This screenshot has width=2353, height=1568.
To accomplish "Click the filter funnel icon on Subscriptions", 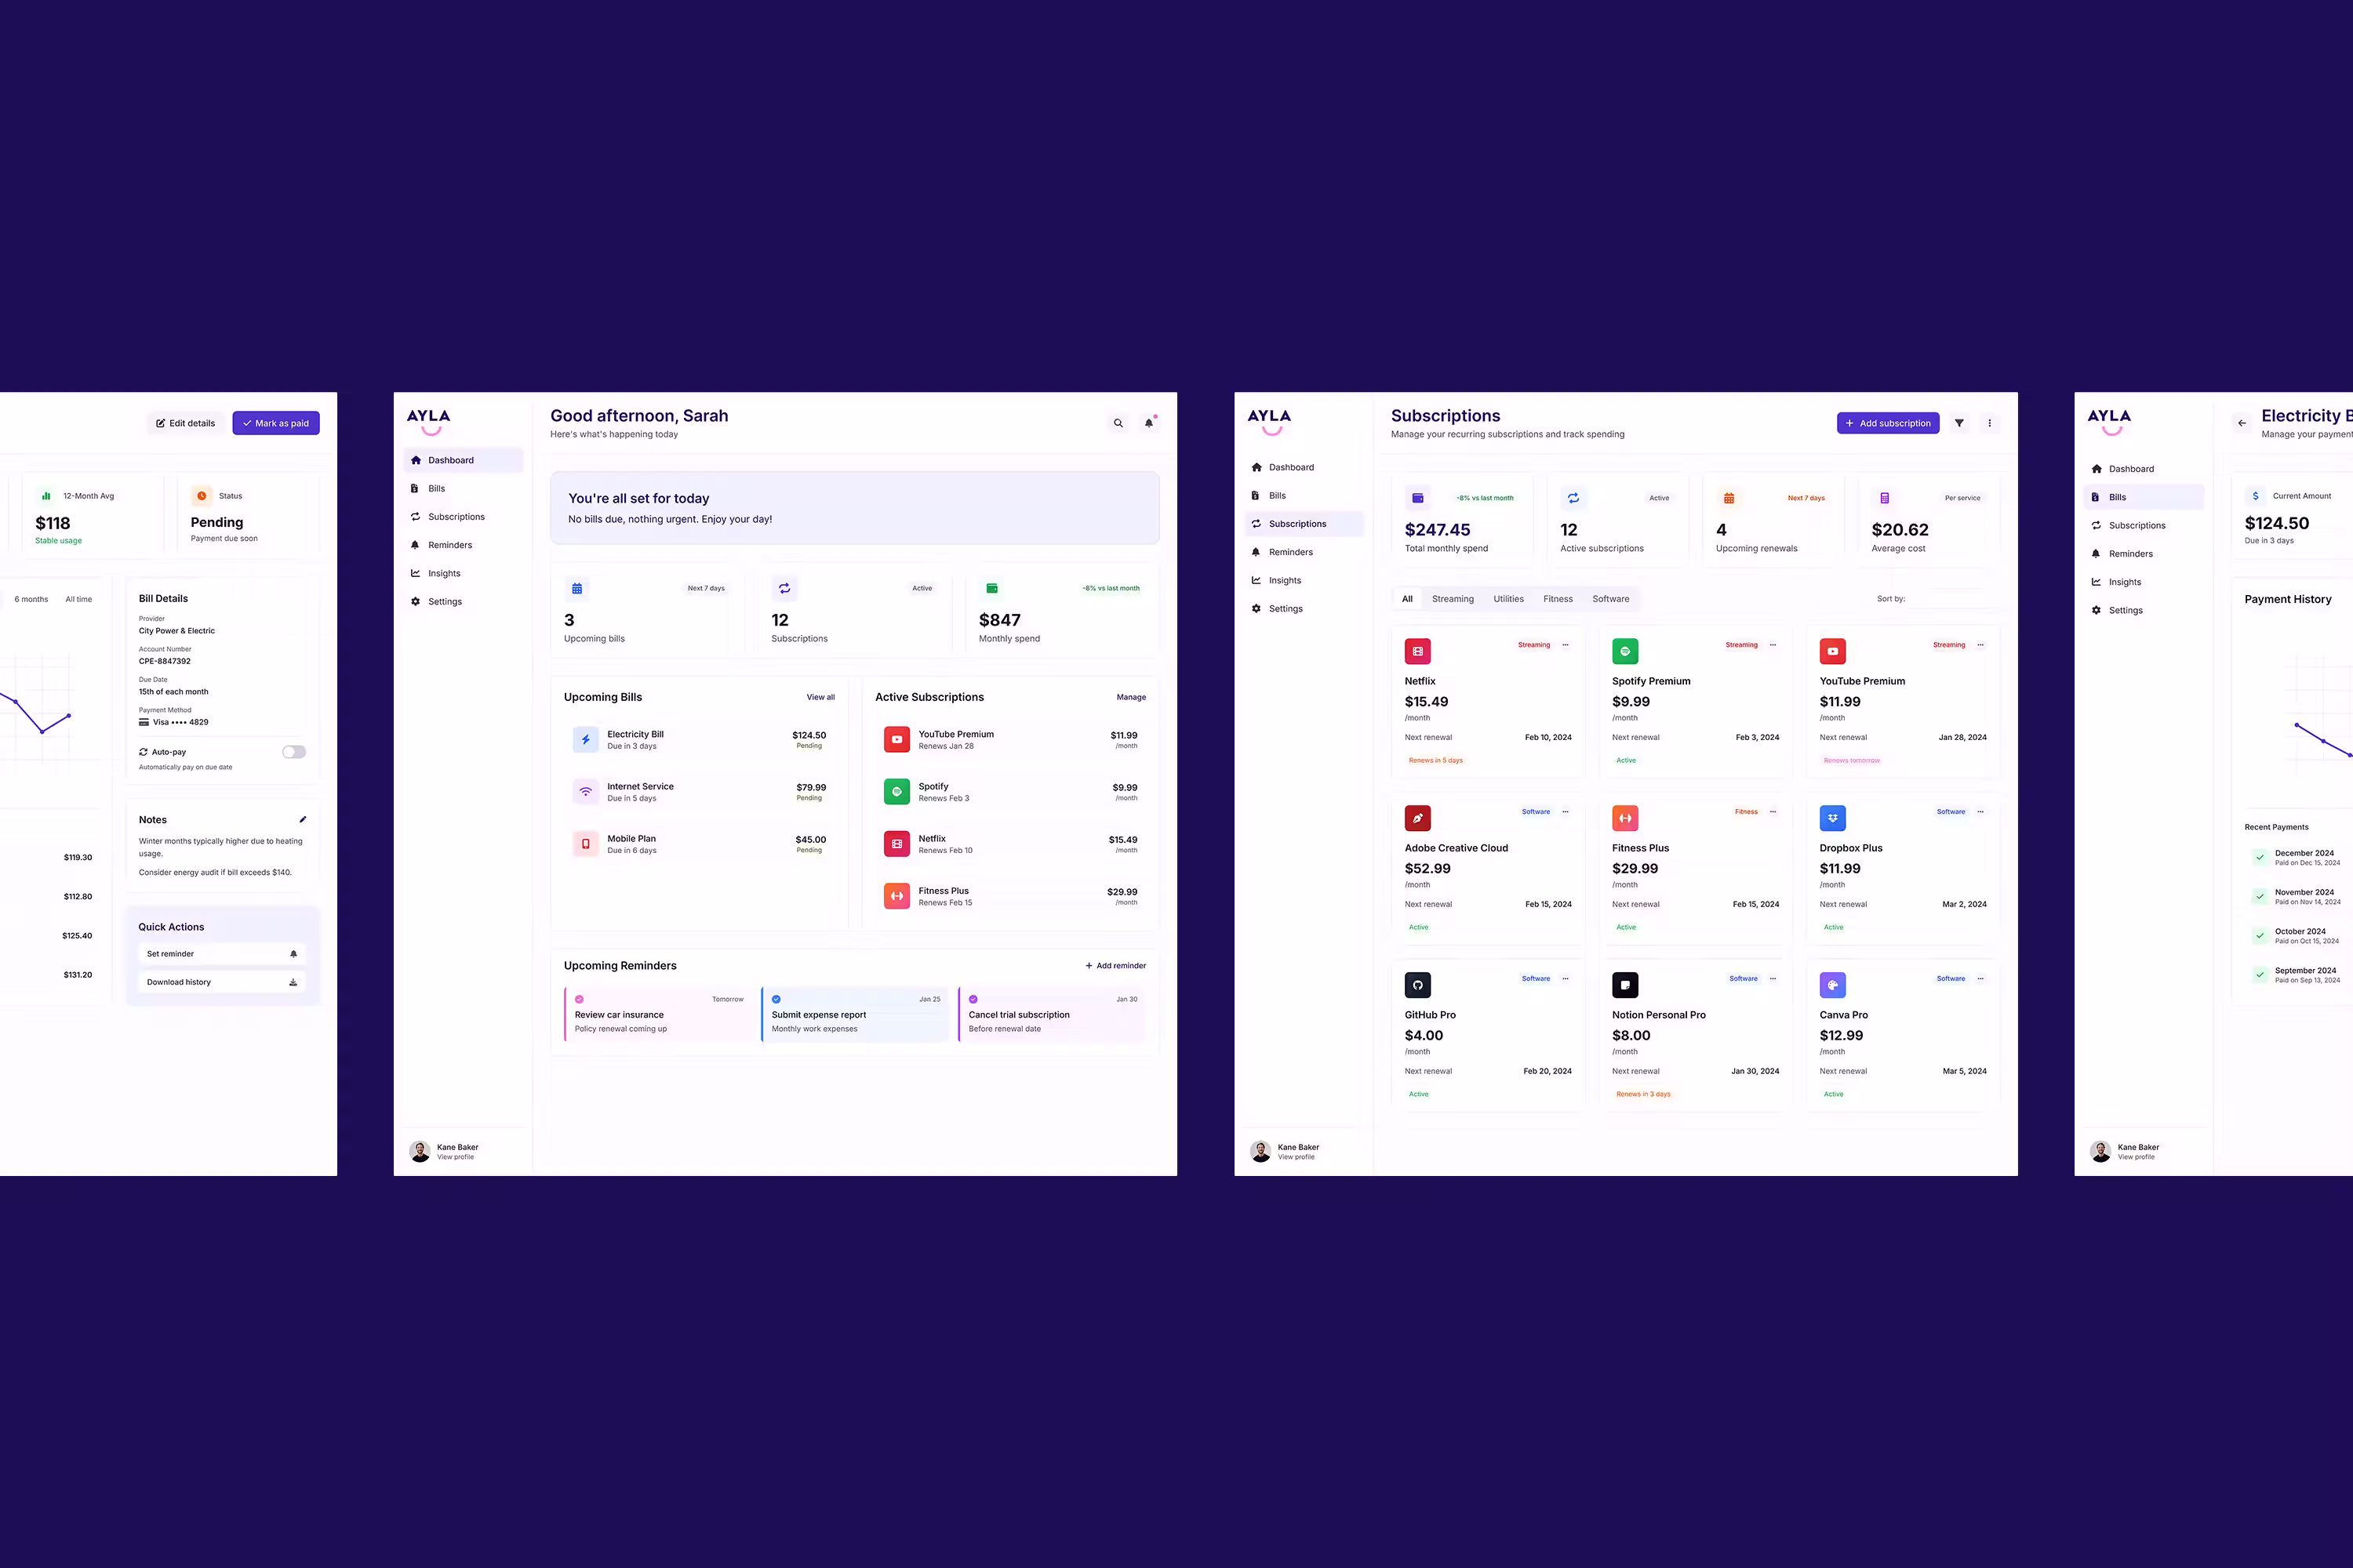I will coord(1958,423).
